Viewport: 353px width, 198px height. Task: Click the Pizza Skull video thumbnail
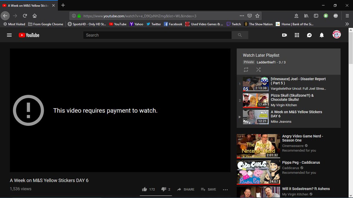point(256,100)
